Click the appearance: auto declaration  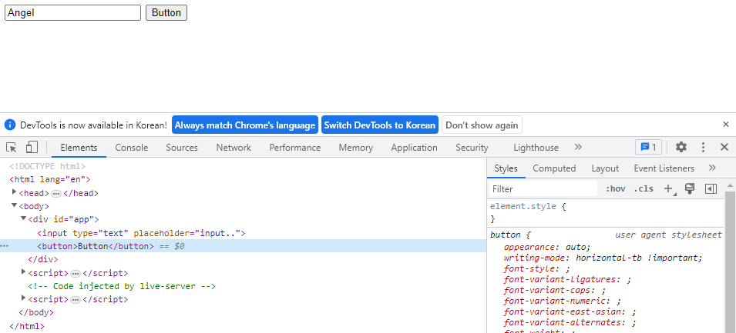(x=547, y=247)
